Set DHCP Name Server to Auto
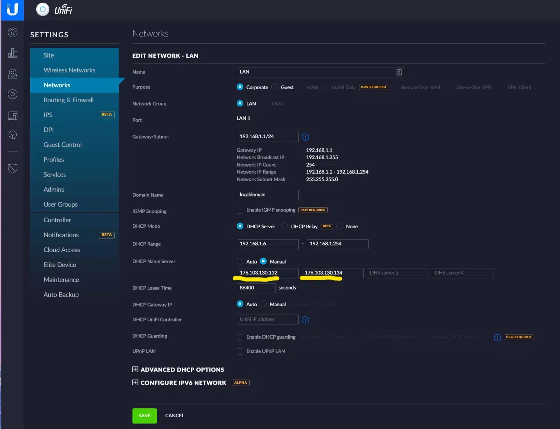The image size is (560, 429). [240, 261]
